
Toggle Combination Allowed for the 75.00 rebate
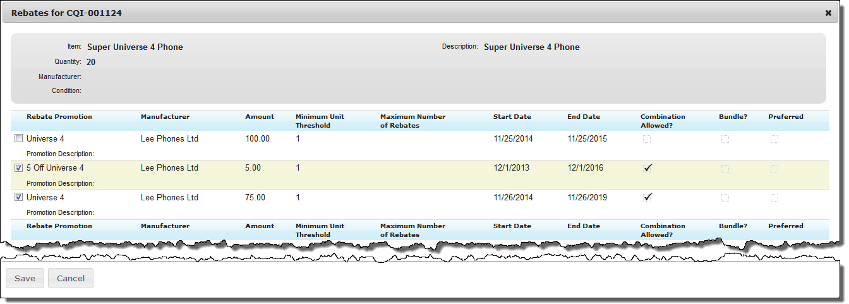click(647, 198)
